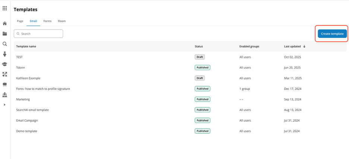Go to the Home icon in the sidebar
Viewport: 349px width, 159px height.
point(5,23)
